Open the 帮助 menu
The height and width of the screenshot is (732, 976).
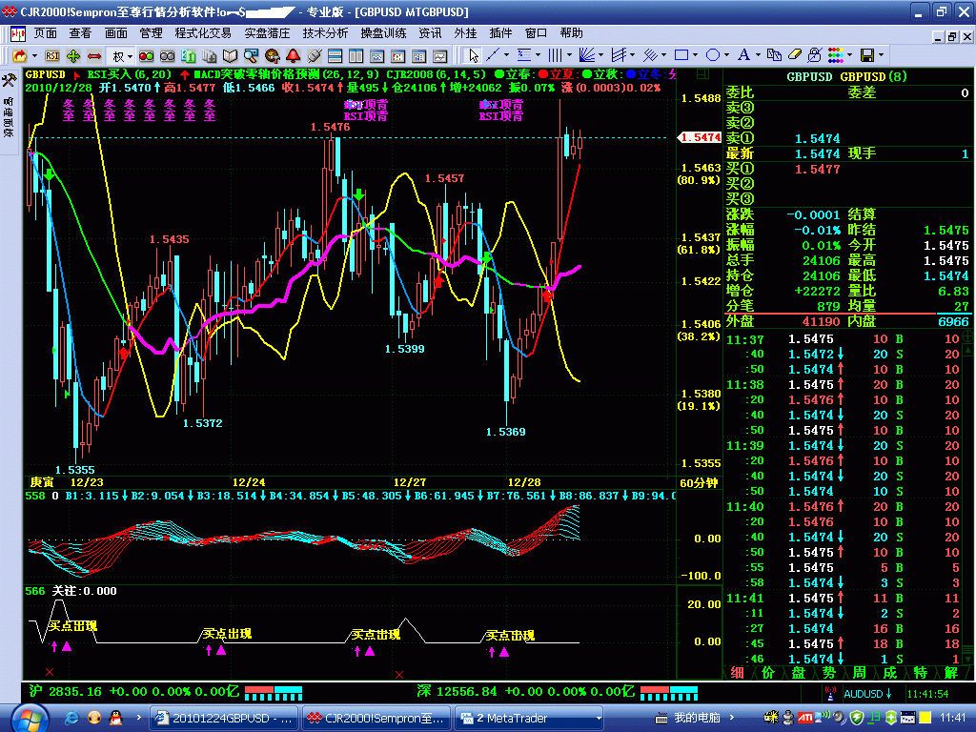tap(572, 33)
